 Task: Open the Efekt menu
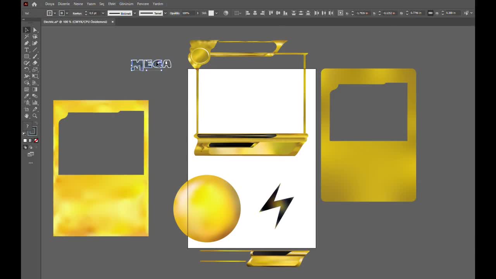[112, 4]
